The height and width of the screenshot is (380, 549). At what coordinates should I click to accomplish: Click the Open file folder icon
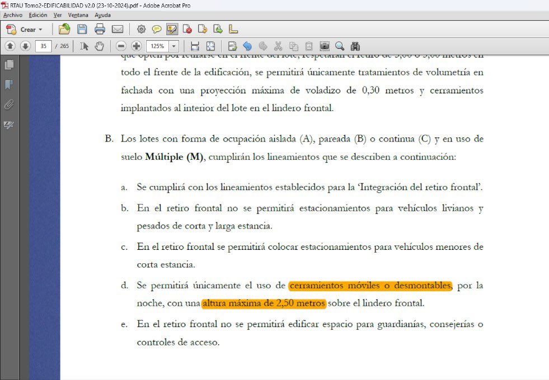point(64,30)
